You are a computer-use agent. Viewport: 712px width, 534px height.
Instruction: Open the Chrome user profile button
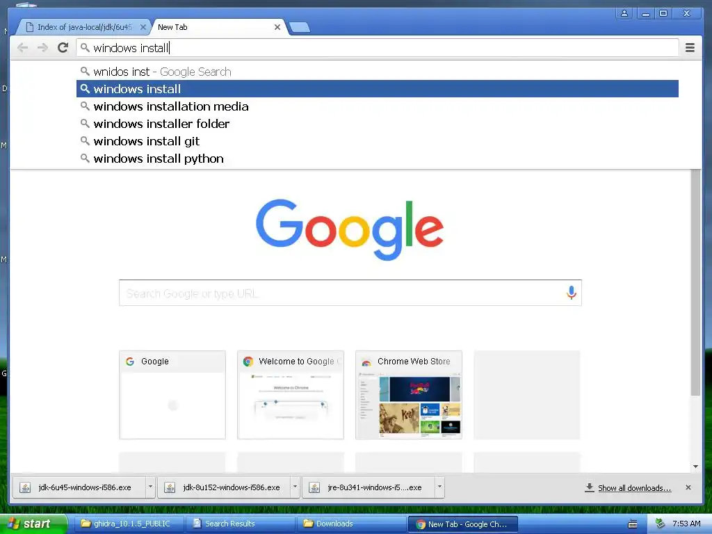click(624, 13)
